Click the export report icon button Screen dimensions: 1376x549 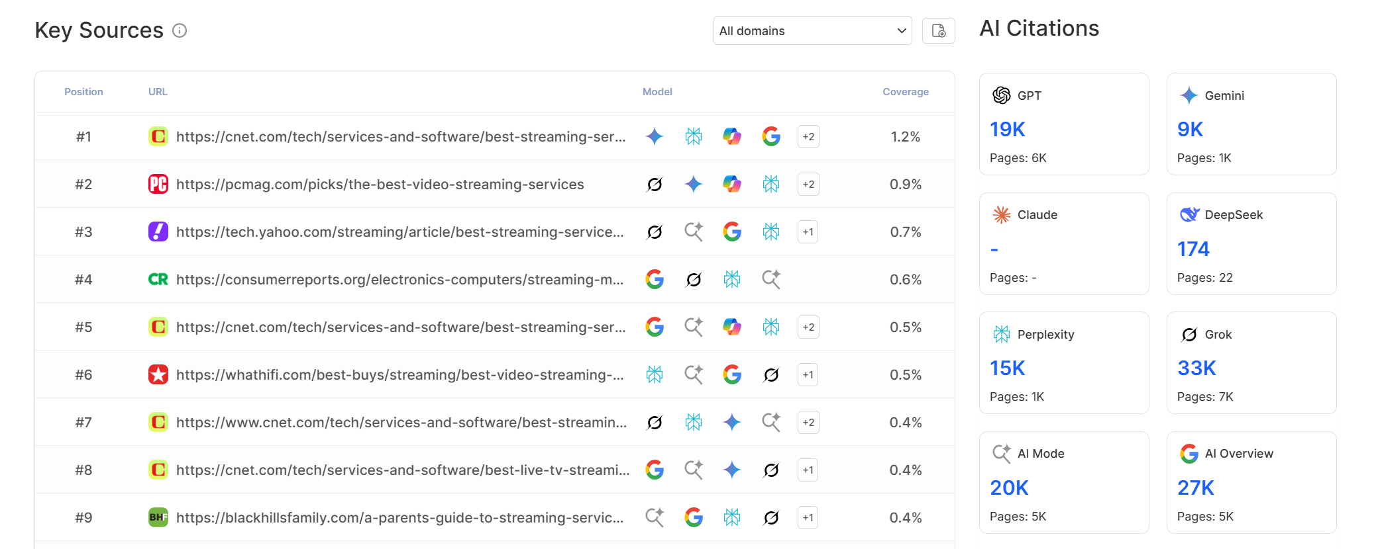pos(938,30)
